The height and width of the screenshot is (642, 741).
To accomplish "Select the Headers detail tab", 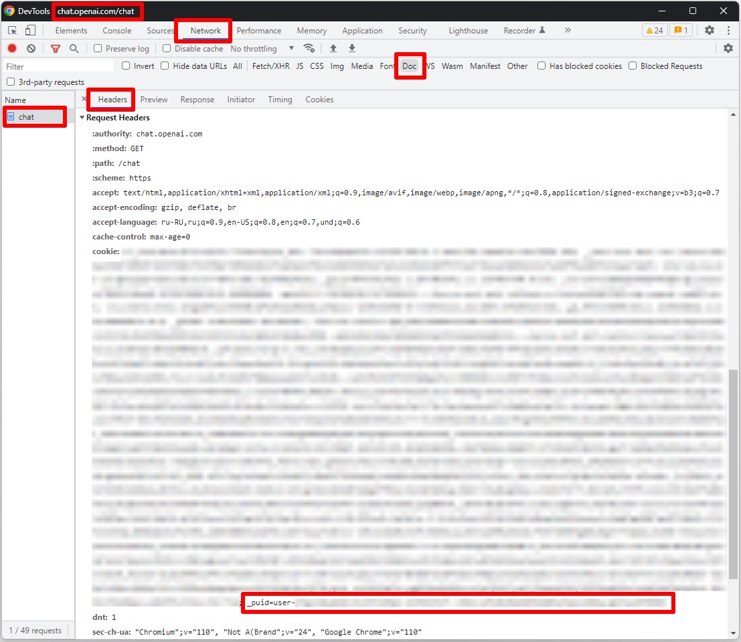I will (112, 100).
